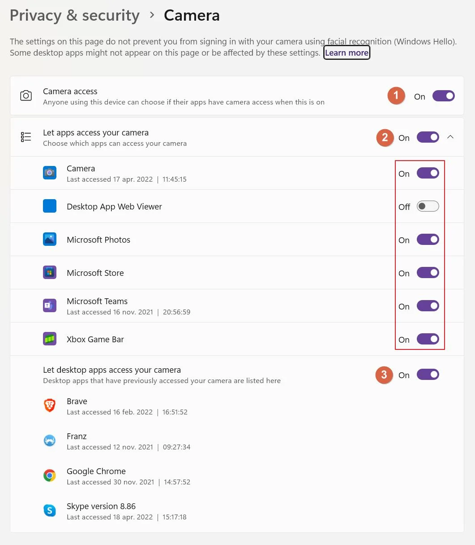Enable Desktop App Web Viewer camera toggle

tap(428, 206)
